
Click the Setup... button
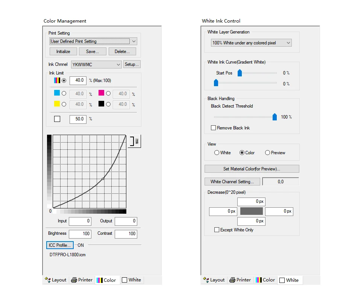tap(132, 64)
